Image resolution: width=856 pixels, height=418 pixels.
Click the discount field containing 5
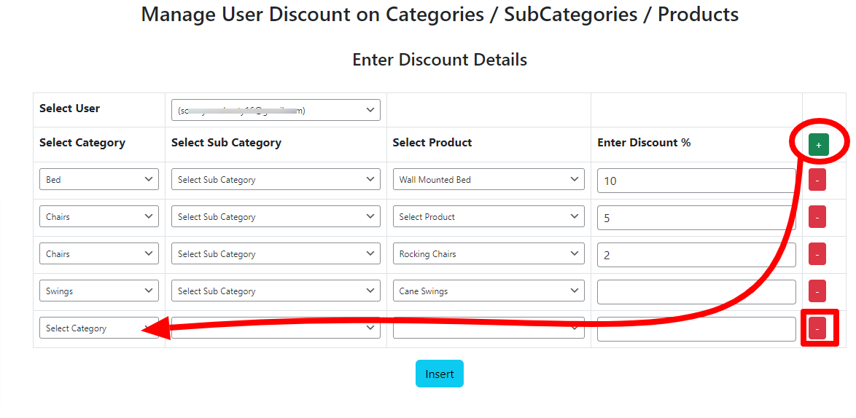click(696, 218)
